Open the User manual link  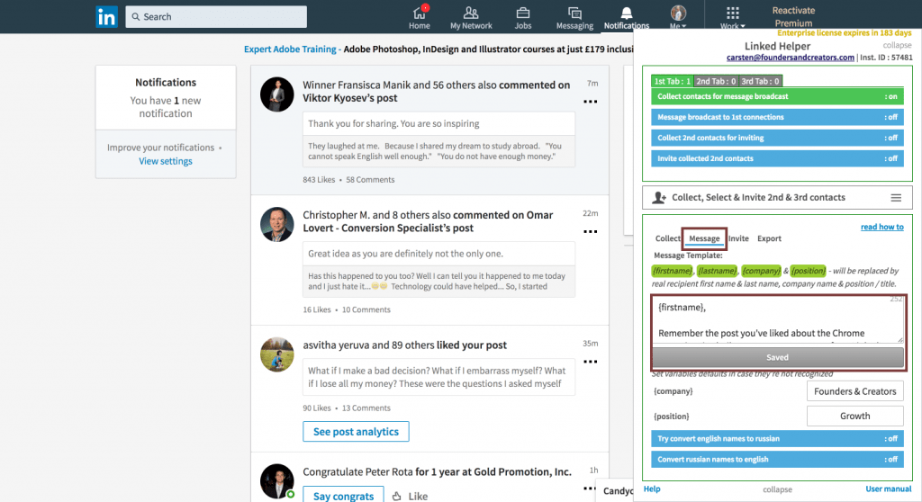(888, 489)
